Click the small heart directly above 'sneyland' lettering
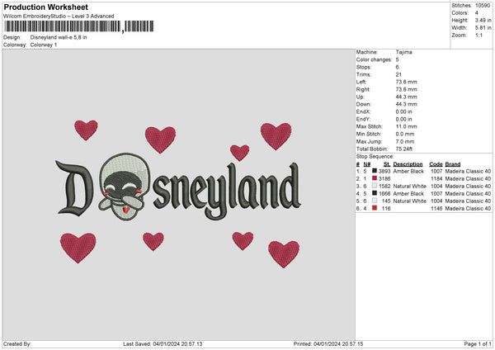The image size is (495, 350). point(239,153)
